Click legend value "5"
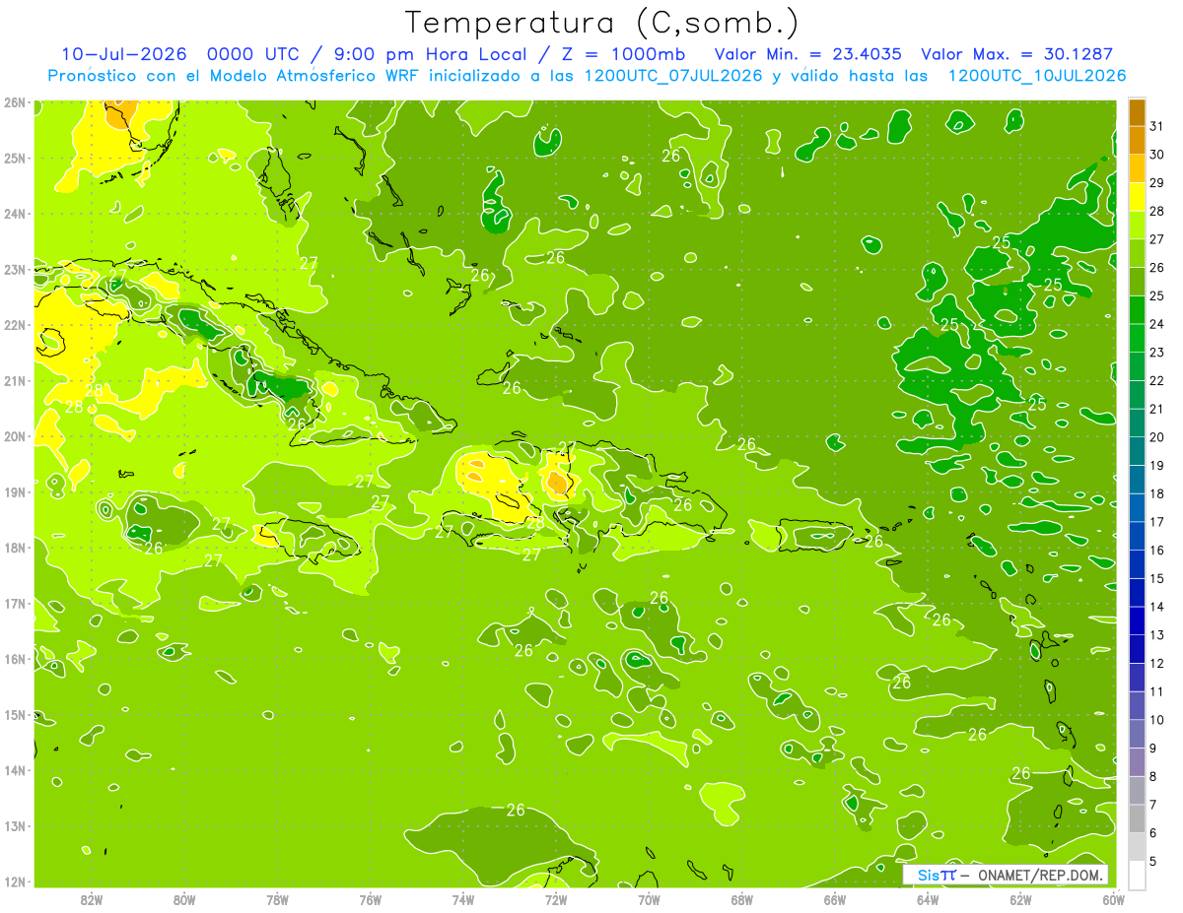This screenshot has width=1183, height=913. pyautogui.click(x=1154, y=861)
